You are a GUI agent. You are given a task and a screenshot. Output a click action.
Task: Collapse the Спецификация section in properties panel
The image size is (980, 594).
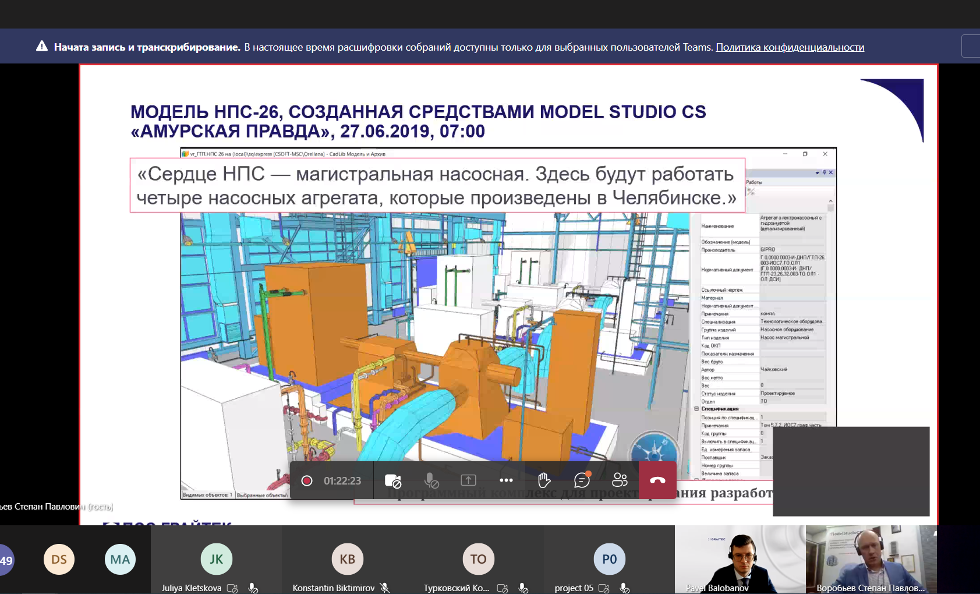tap(696, 409)
